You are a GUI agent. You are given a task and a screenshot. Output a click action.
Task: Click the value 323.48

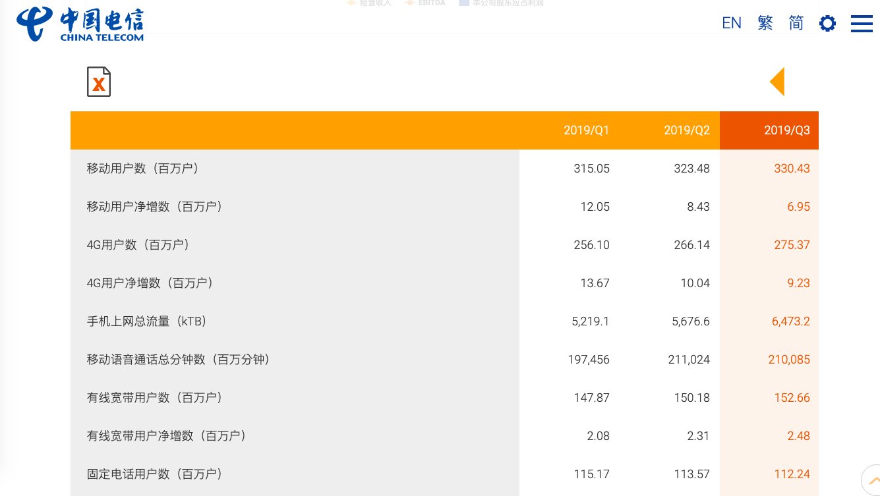pyautogui.click(x=692, y=169)
